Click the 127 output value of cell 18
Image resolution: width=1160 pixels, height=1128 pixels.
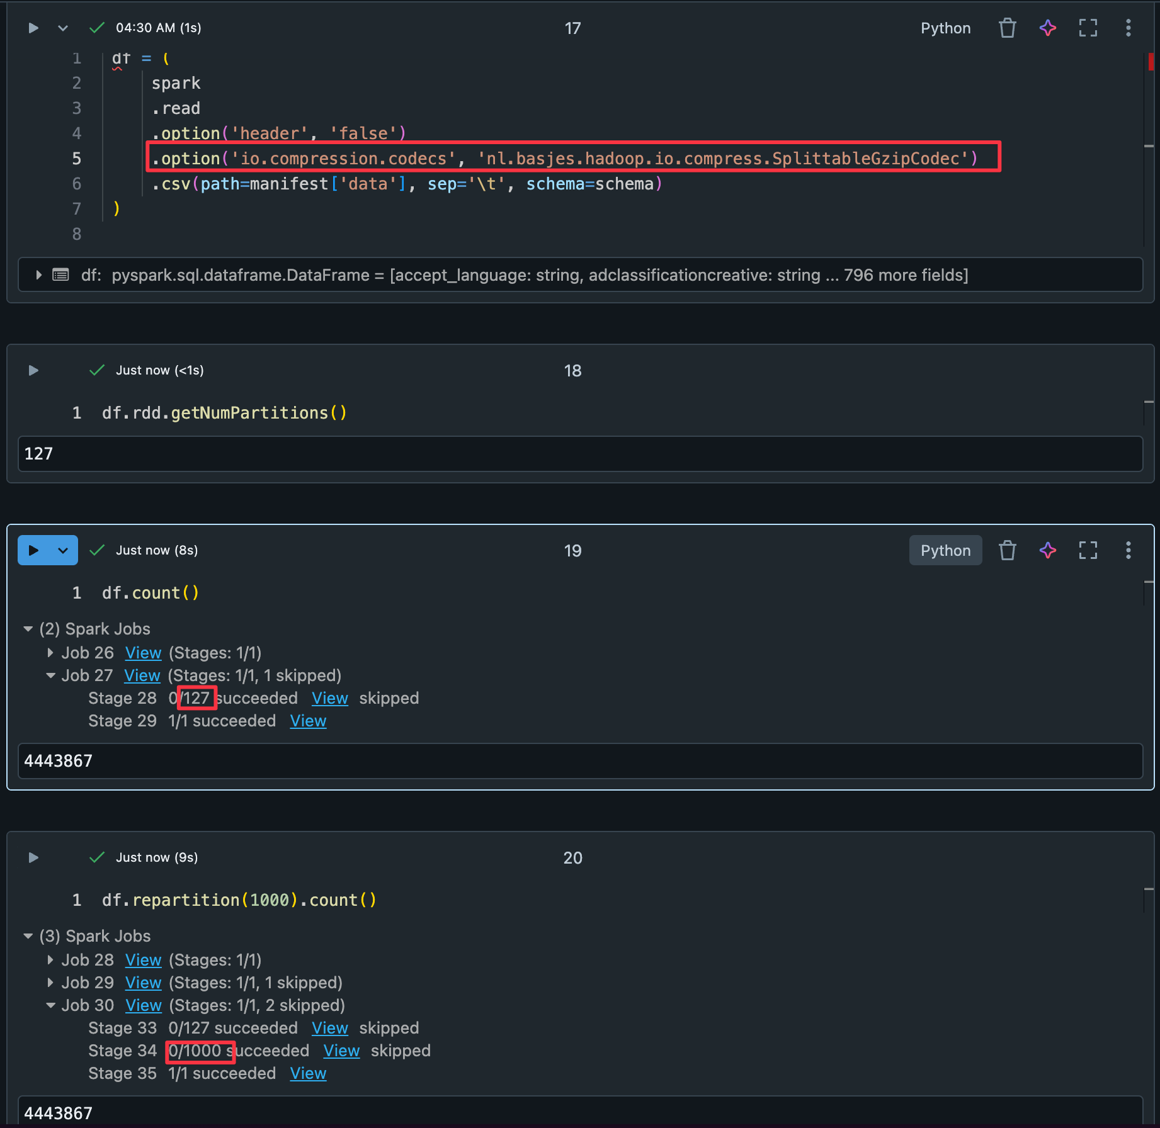tap(38, 454)
